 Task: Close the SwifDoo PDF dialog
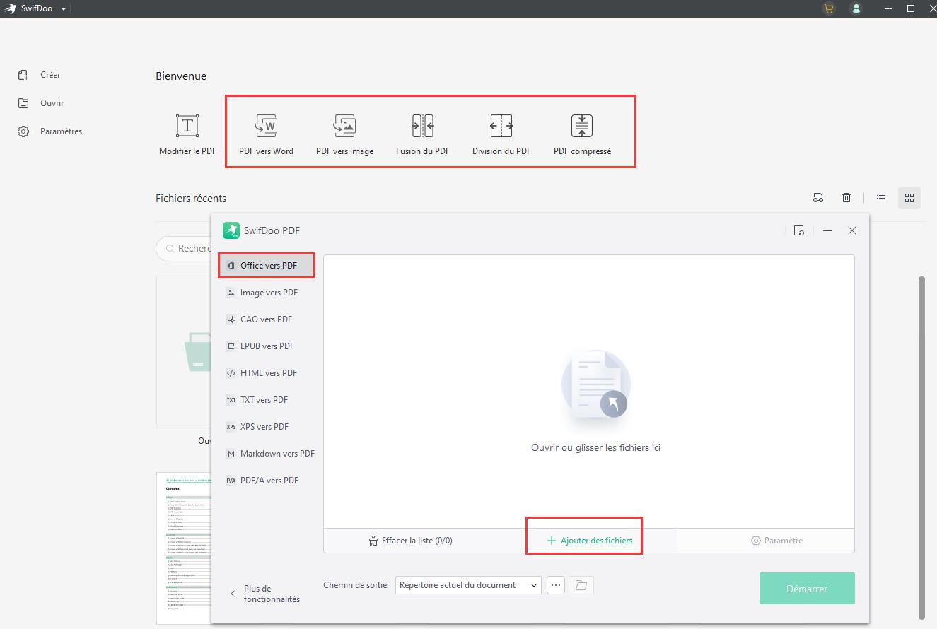tap(852, 230)
